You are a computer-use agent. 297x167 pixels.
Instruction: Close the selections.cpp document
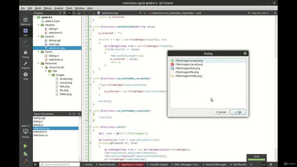pos(144,13)
